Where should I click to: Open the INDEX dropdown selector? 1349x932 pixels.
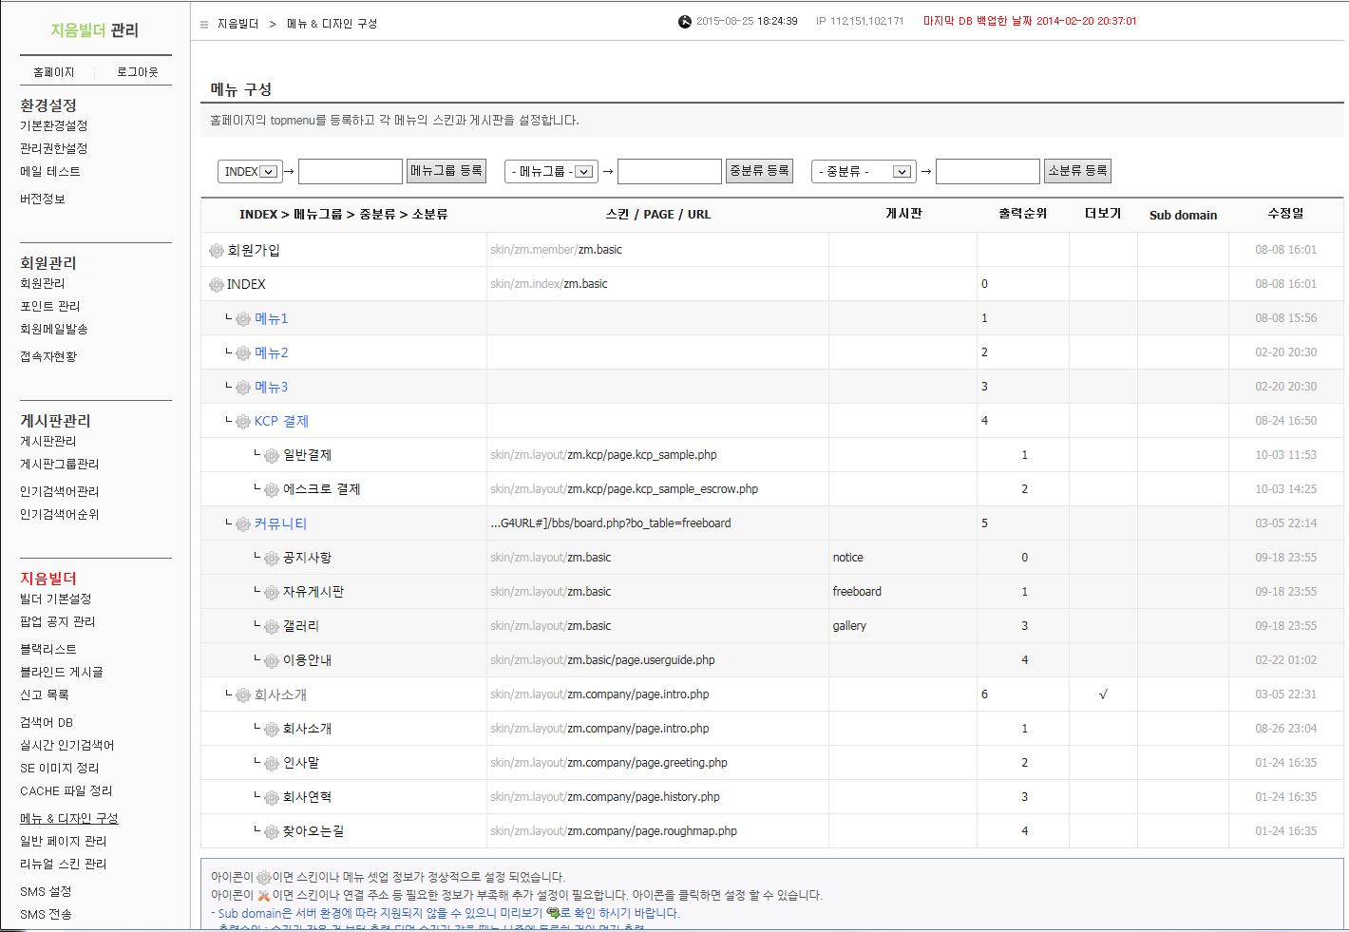pyautogui.click(x=250, y=171)
